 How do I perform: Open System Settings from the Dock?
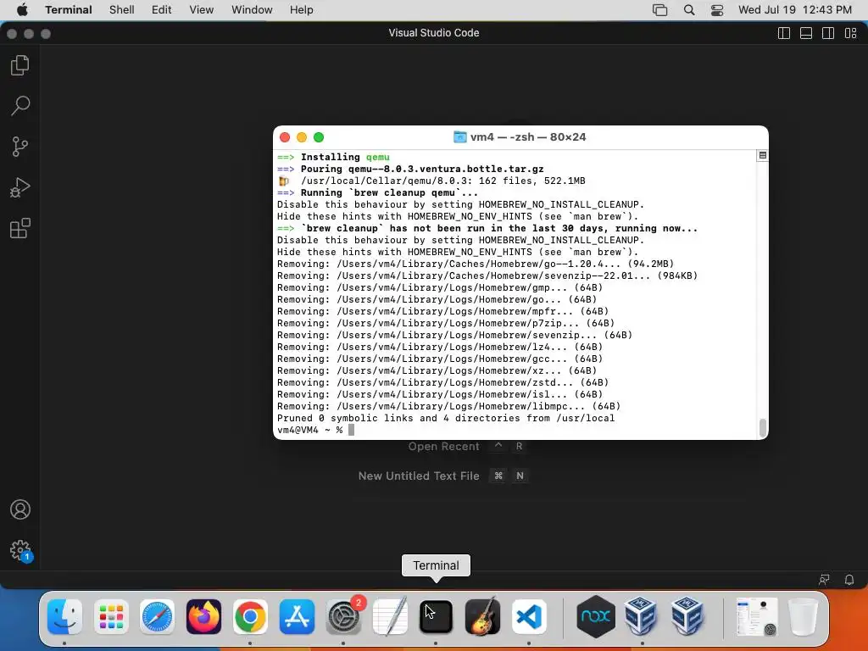(343, 616)
